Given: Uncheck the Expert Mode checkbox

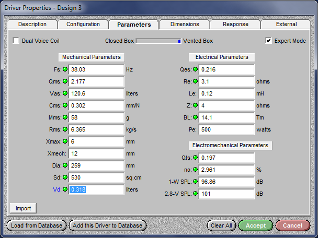Looking at the screenshot, I should coord(268,41).
